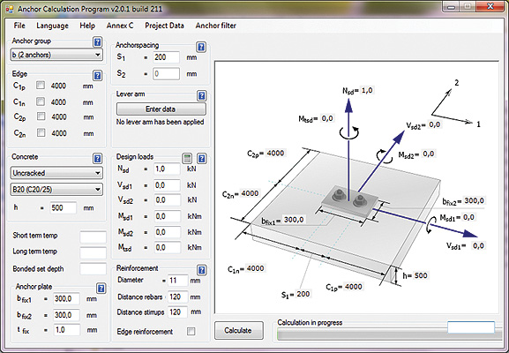
Task: Click the Msd1 moment field
Action: point(168,216)
